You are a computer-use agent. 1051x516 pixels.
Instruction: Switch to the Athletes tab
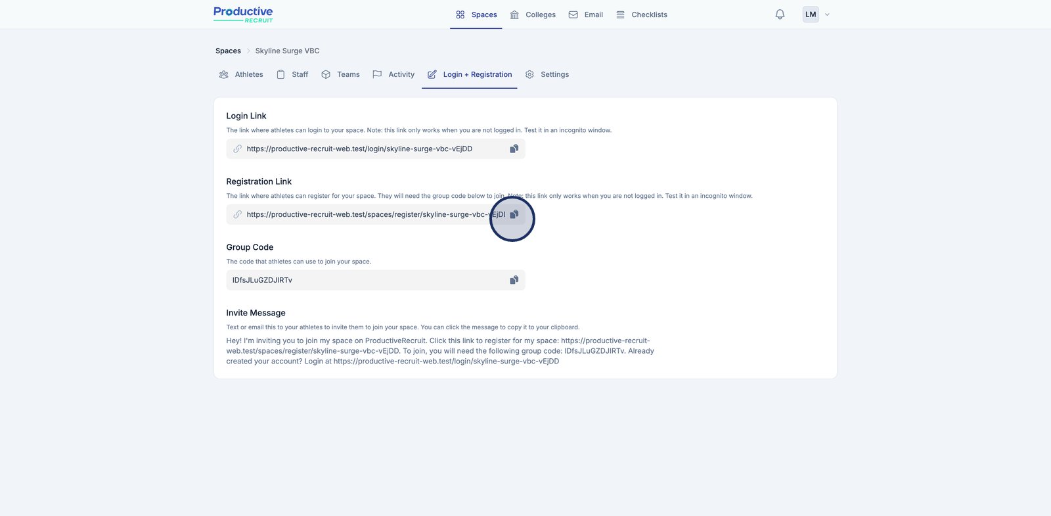click(x=241, y=74)
